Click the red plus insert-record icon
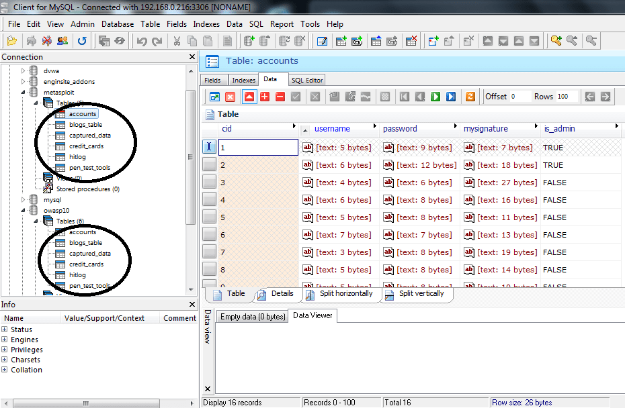Screen dimensions: 625x408 click(265, 97)
